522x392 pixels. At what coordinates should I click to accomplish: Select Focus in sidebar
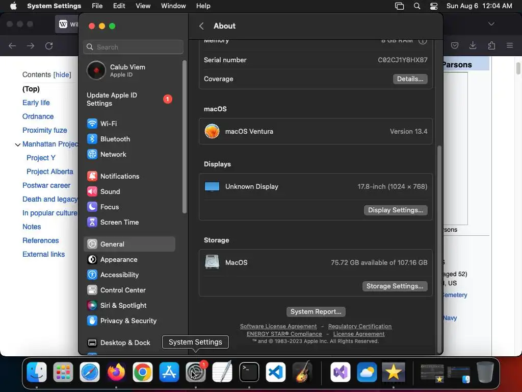129,207
